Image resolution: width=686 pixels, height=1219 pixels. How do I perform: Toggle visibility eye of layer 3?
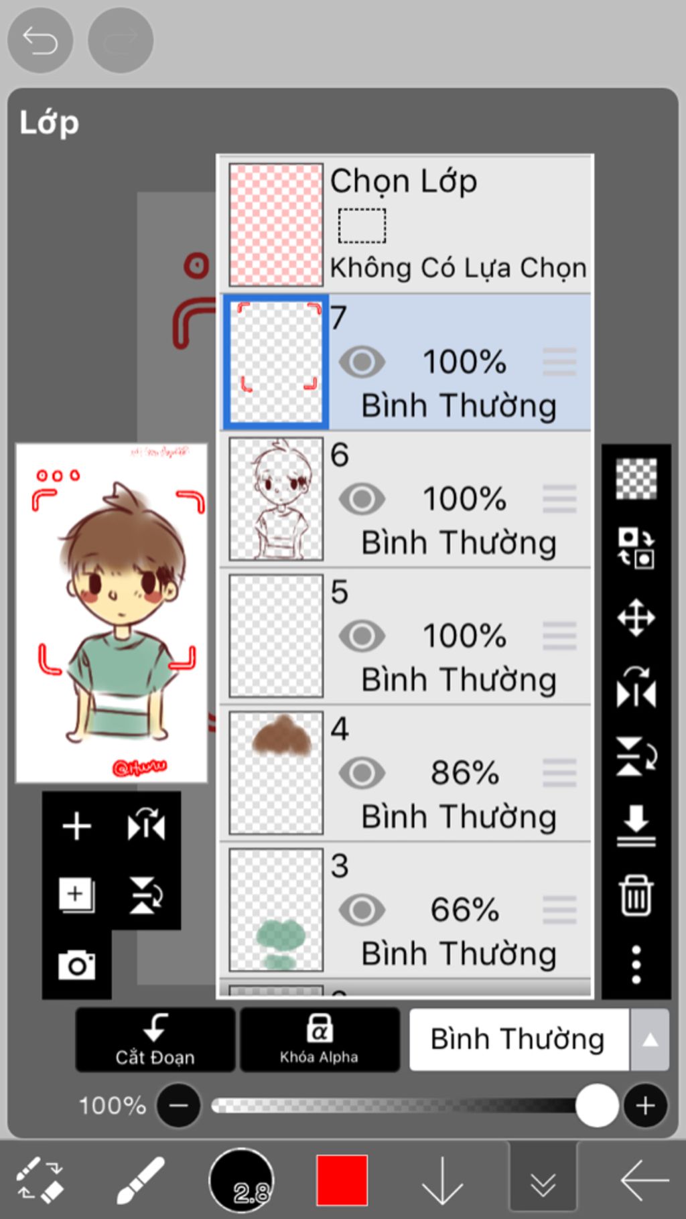click(x=362, y=910)
